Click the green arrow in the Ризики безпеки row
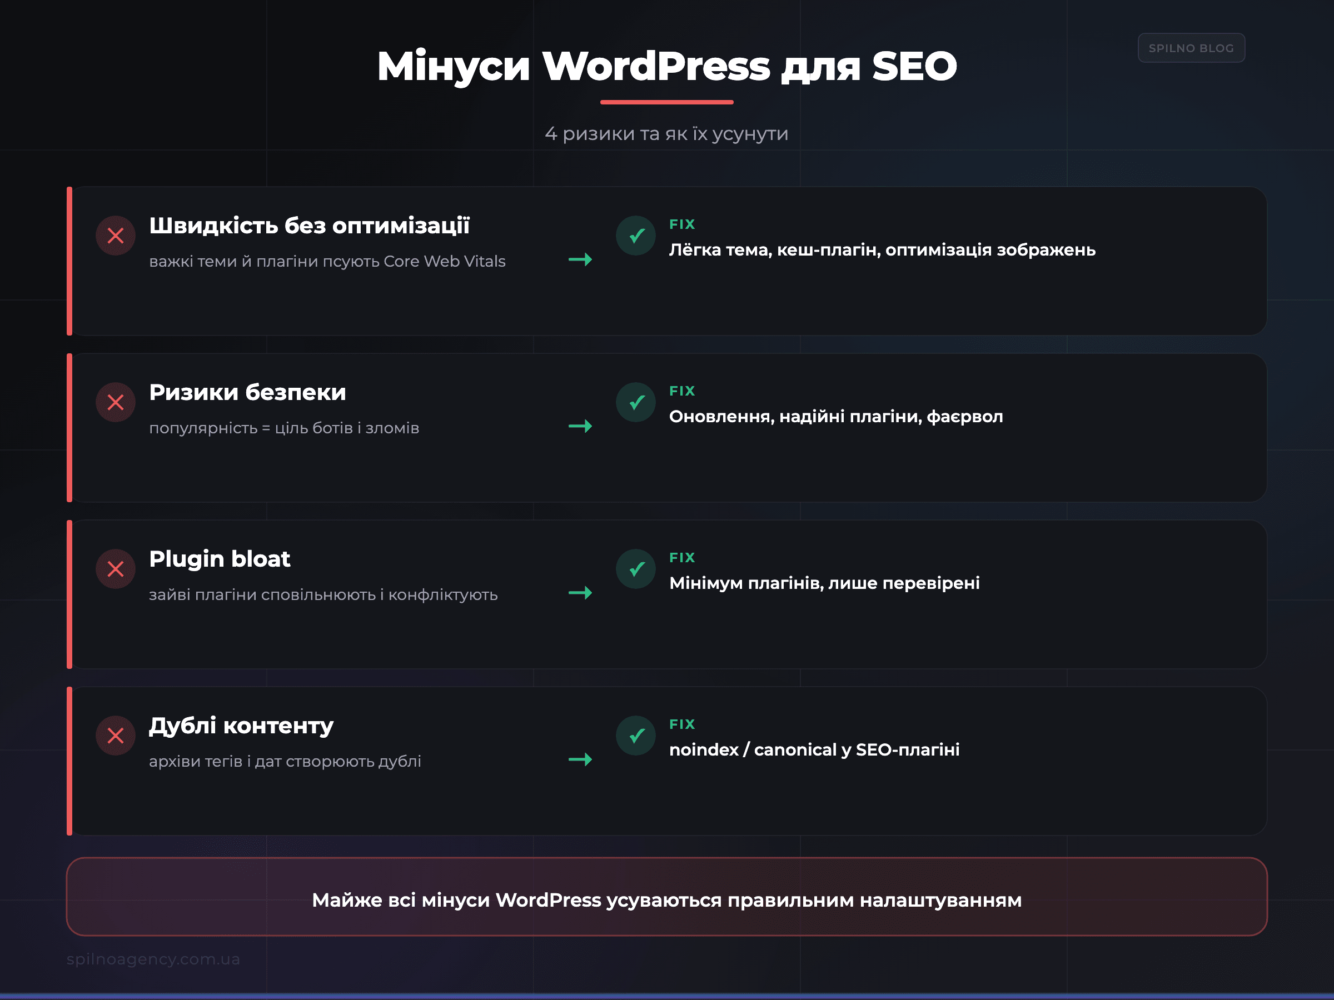 580,427
